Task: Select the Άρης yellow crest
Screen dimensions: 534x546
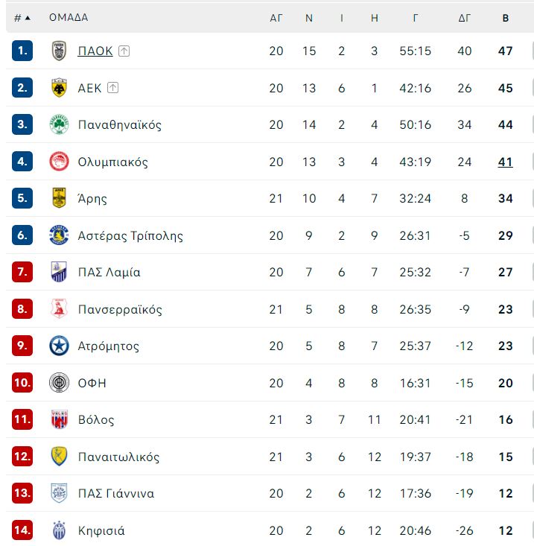Action: point(59,198)
